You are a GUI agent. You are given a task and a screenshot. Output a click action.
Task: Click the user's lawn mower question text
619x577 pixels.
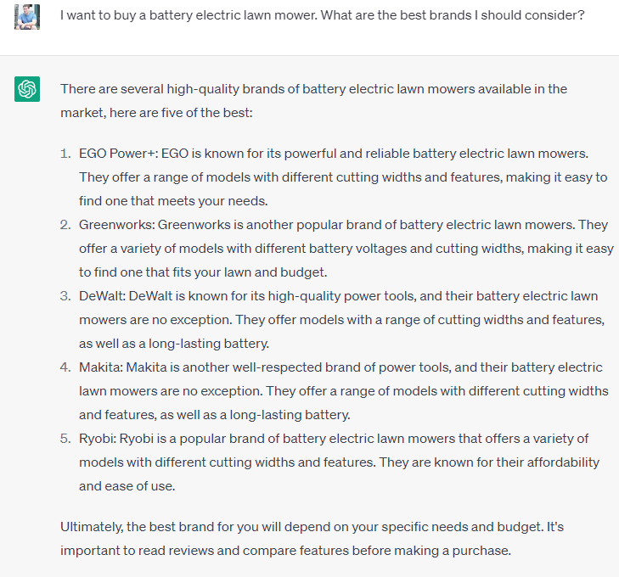[x=323, y=18]
